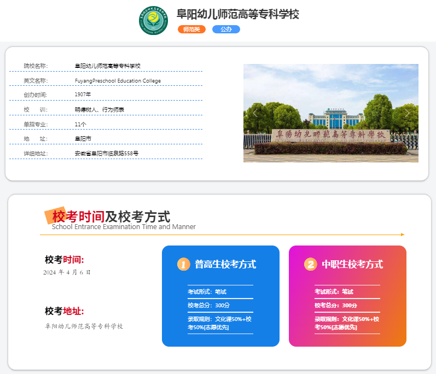Show the previous campus photo using left arrow
Screen dimensions: 436x374
point(255,113)
